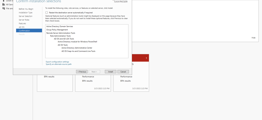The height and width of the screenshot is (120, 262).
Task: Jump to the AD DS wizard step
Action: tap(22, 27)
